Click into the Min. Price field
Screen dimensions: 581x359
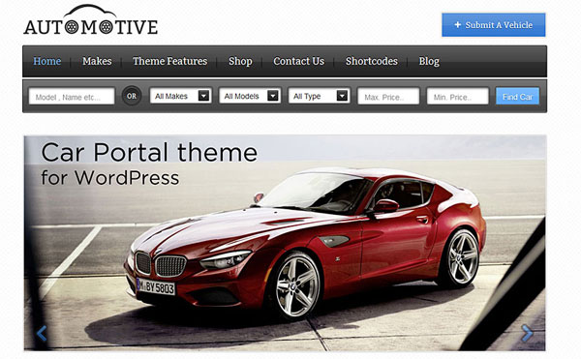[458, 96]
